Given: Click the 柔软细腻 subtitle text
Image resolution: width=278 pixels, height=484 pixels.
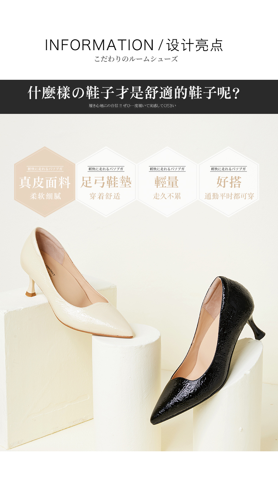Looking at the screenshot, I should [x=45, y=196].
